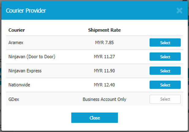This screenshot has width=189, height=132.
Task: Pick Ninjavan Express via its Select button
Action: pos(165,71)
